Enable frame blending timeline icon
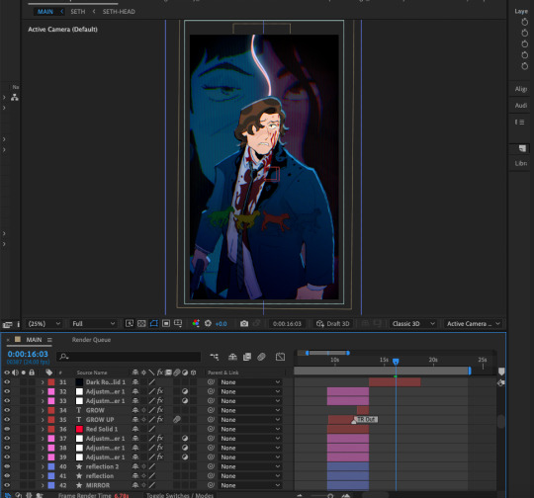Viewport: 534px width, 498px height. tap(247, 357)
